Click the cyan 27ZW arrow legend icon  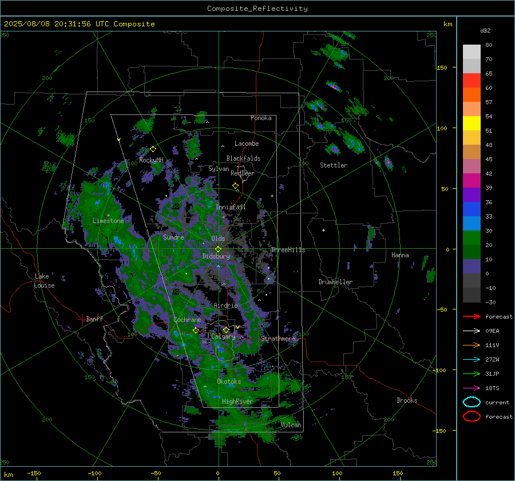472,360
